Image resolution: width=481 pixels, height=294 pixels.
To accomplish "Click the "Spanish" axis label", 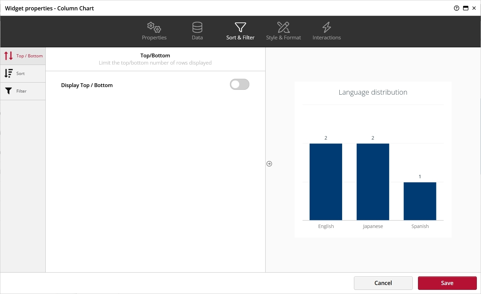I will pyautogui.click(x=420, y=226).
